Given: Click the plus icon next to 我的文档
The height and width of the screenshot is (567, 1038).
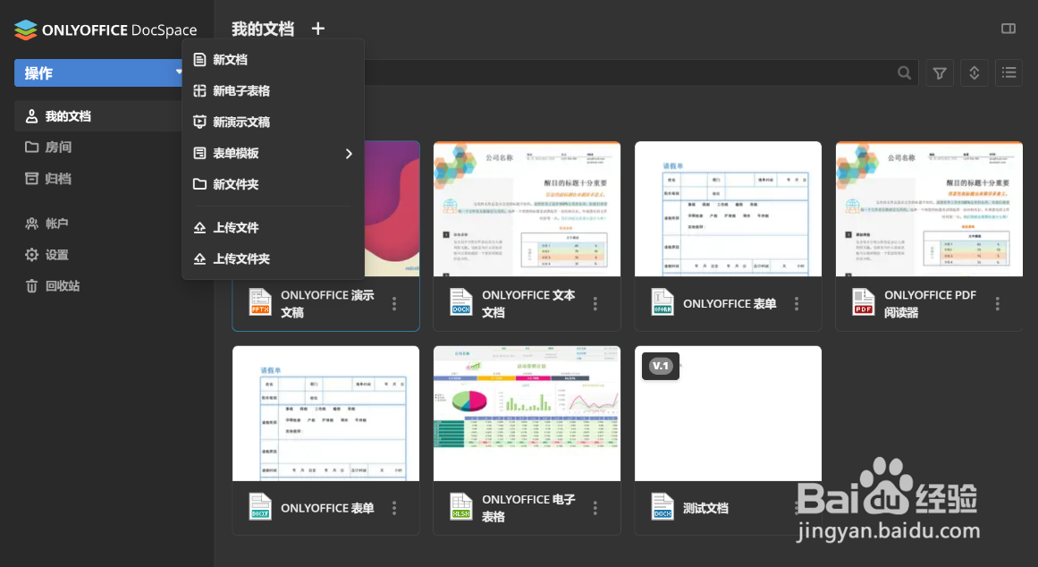Looking at the screenshot, I should coord(317,29).
